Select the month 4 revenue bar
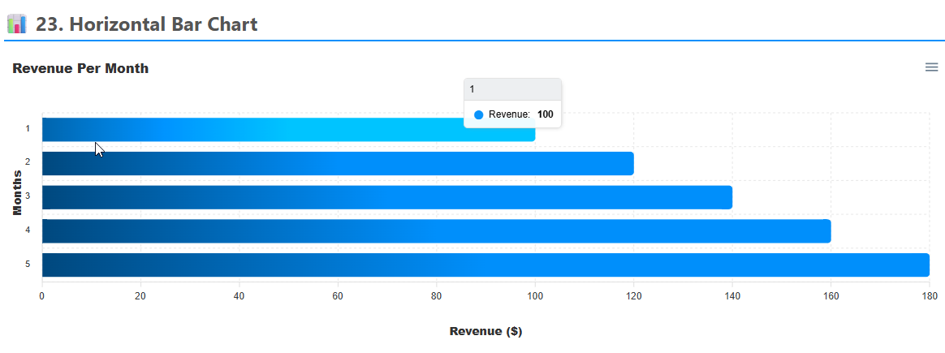 (436, 231)
